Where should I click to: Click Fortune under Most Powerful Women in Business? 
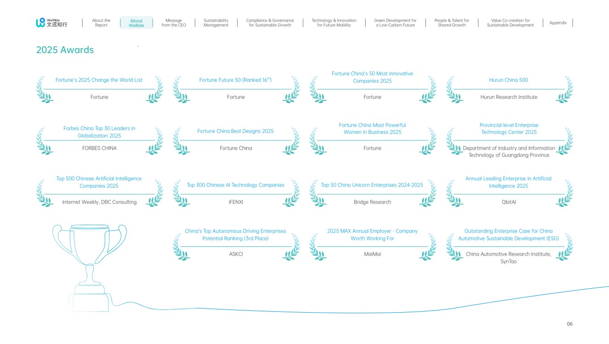click(x=373, y=148)
